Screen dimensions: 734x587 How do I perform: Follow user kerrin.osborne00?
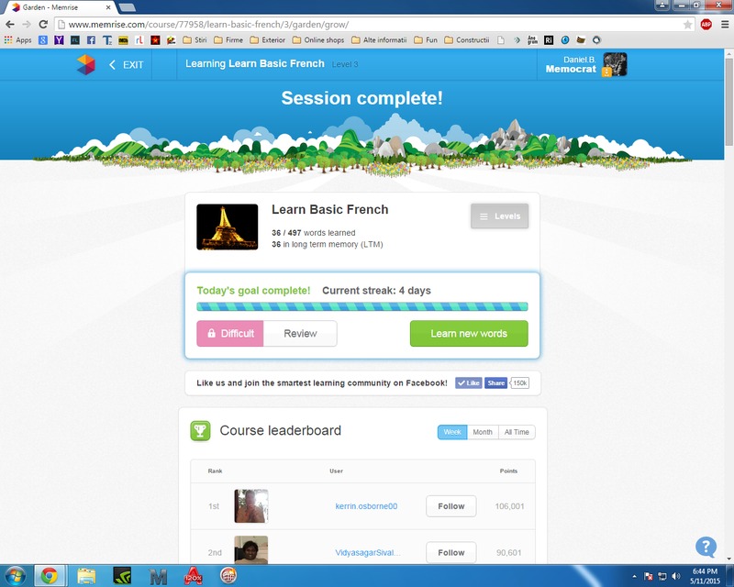click(451, 506)
